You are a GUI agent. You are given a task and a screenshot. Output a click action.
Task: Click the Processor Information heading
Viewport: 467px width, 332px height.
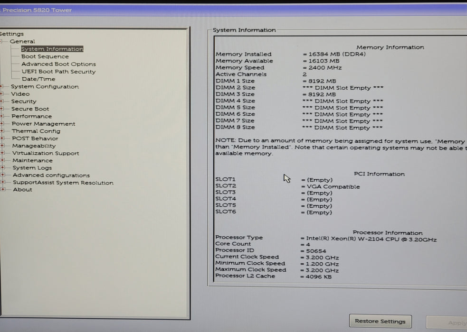[x=388, y=232]
